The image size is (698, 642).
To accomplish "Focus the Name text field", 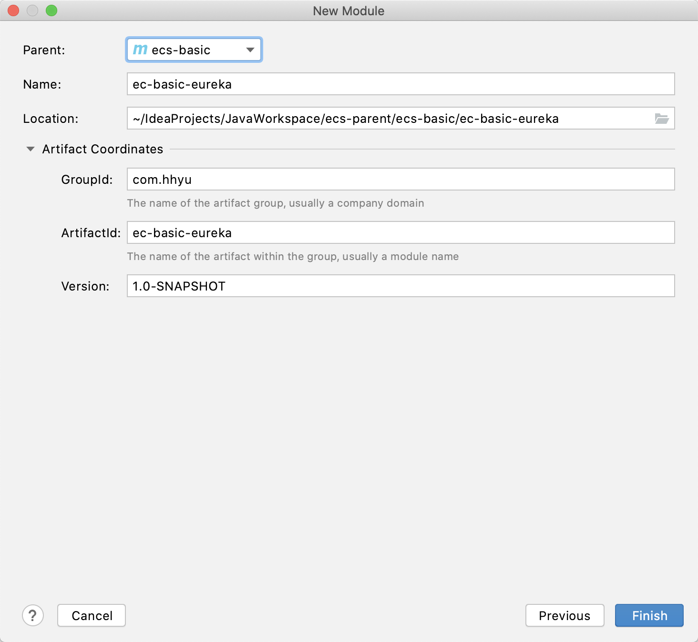I will pyautogui.click(x=401, y=84).
